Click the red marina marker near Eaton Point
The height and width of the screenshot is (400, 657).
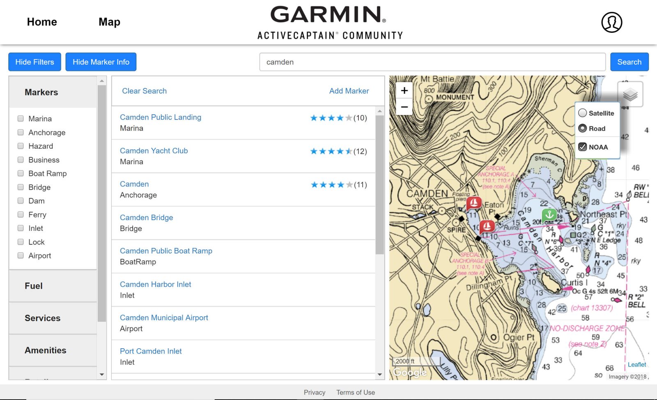pos(474,203)
